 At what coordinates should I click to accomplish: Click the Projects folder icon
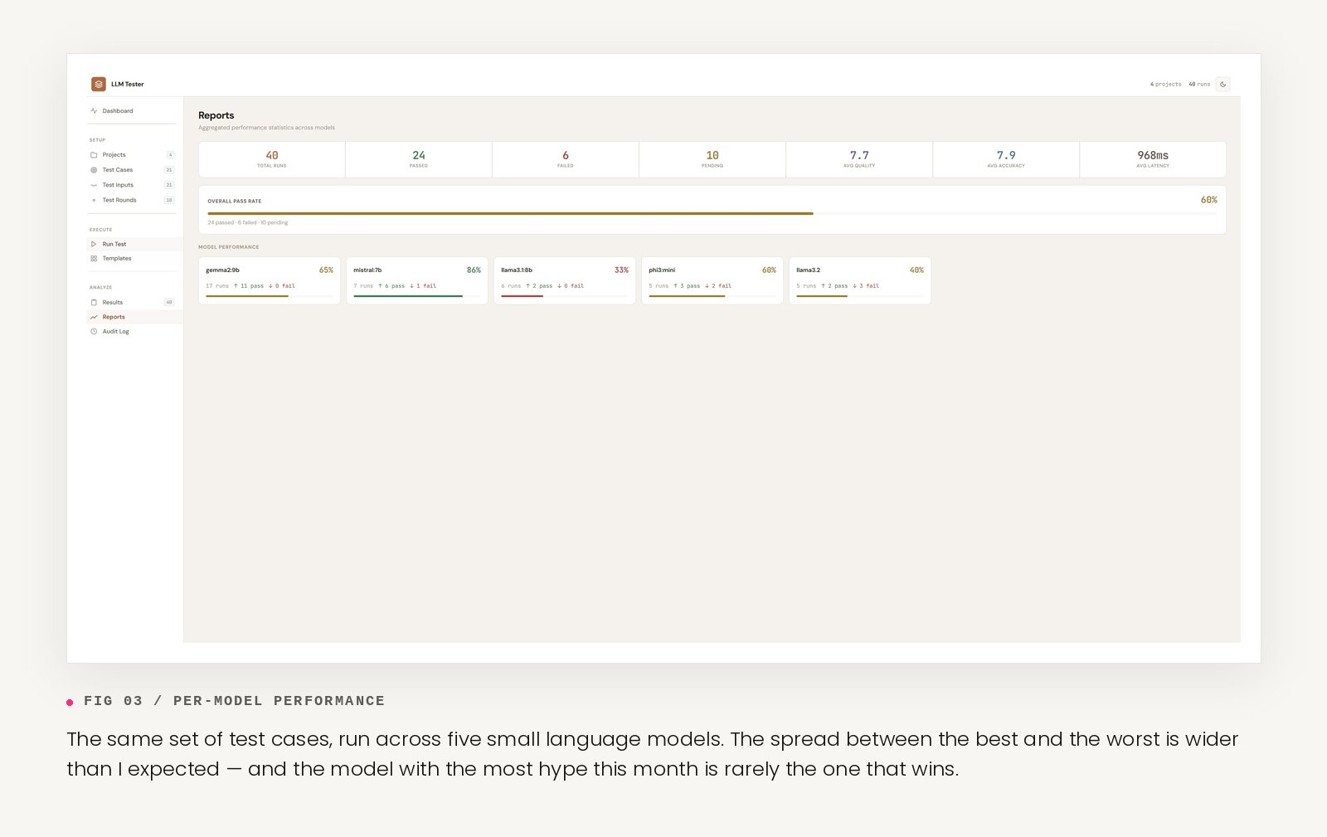point(94,155)
